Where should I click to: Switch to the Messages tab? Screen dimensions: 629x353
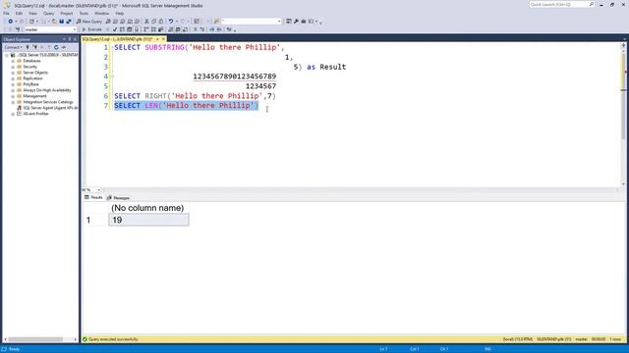click(118, 198)
